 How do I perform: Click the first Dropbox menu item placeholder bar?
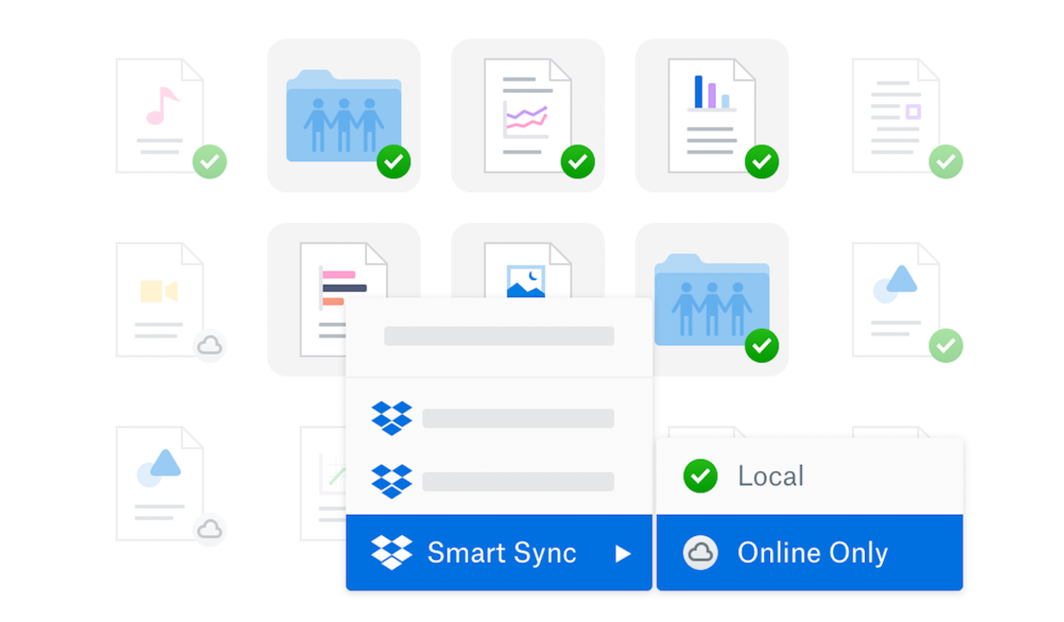pyautogui.click(x=518, y=418)
